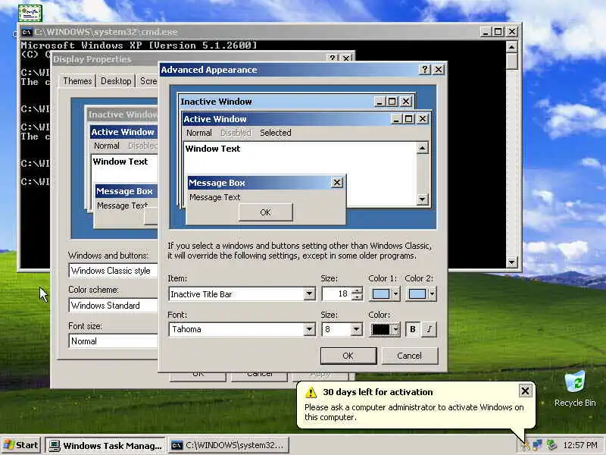Switch to Themes tab in Display Properties
Viewport: 606px width, 455px height.
pos(77,81)
